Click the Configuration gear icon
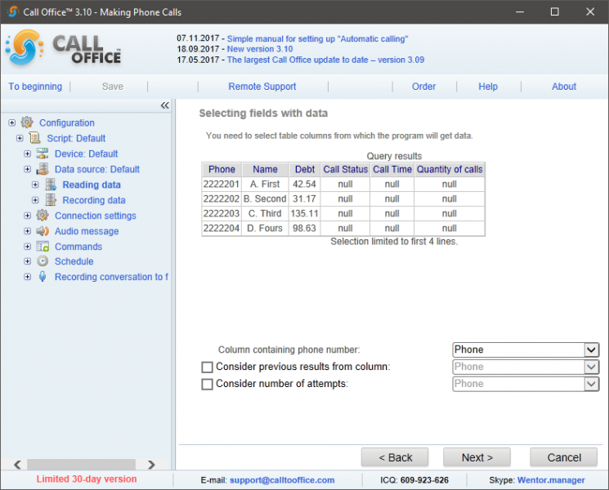The width and height of the screenshot is (609, 490). (x=27, y=122)
